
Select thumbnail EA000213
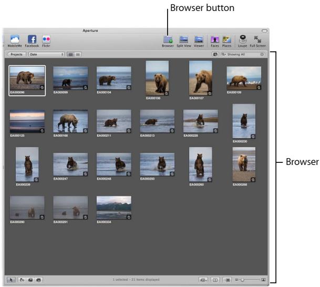pos(157,122)
